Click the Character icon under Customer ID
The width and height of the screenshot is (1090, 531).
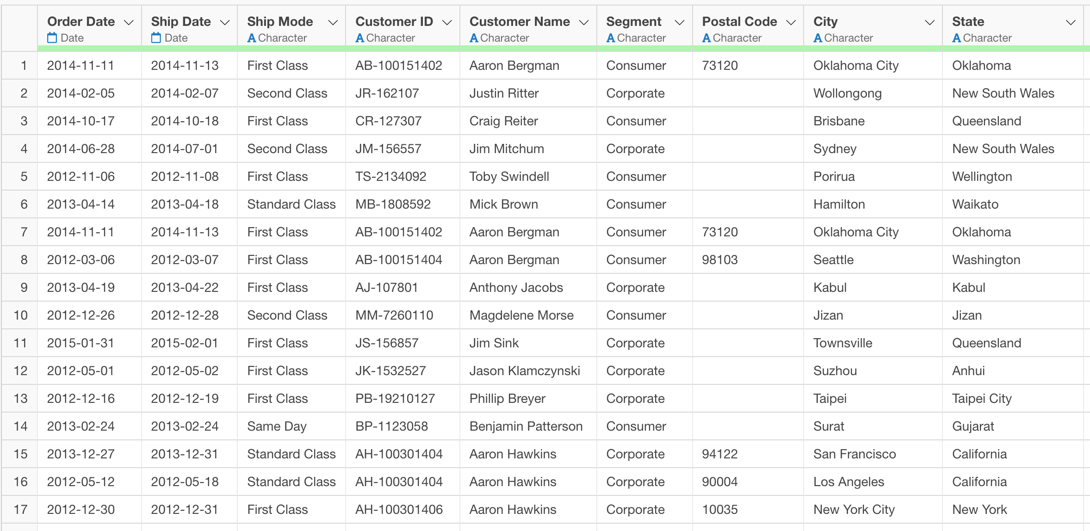pos(359,38)
